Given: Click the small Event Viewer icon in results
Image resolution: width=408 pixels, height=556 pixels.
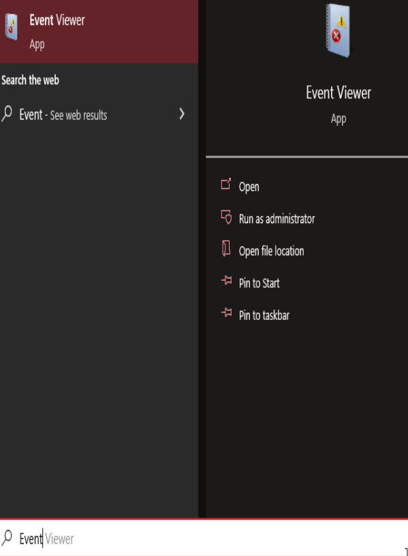Looking at the screenshot, I should point(12,27).
